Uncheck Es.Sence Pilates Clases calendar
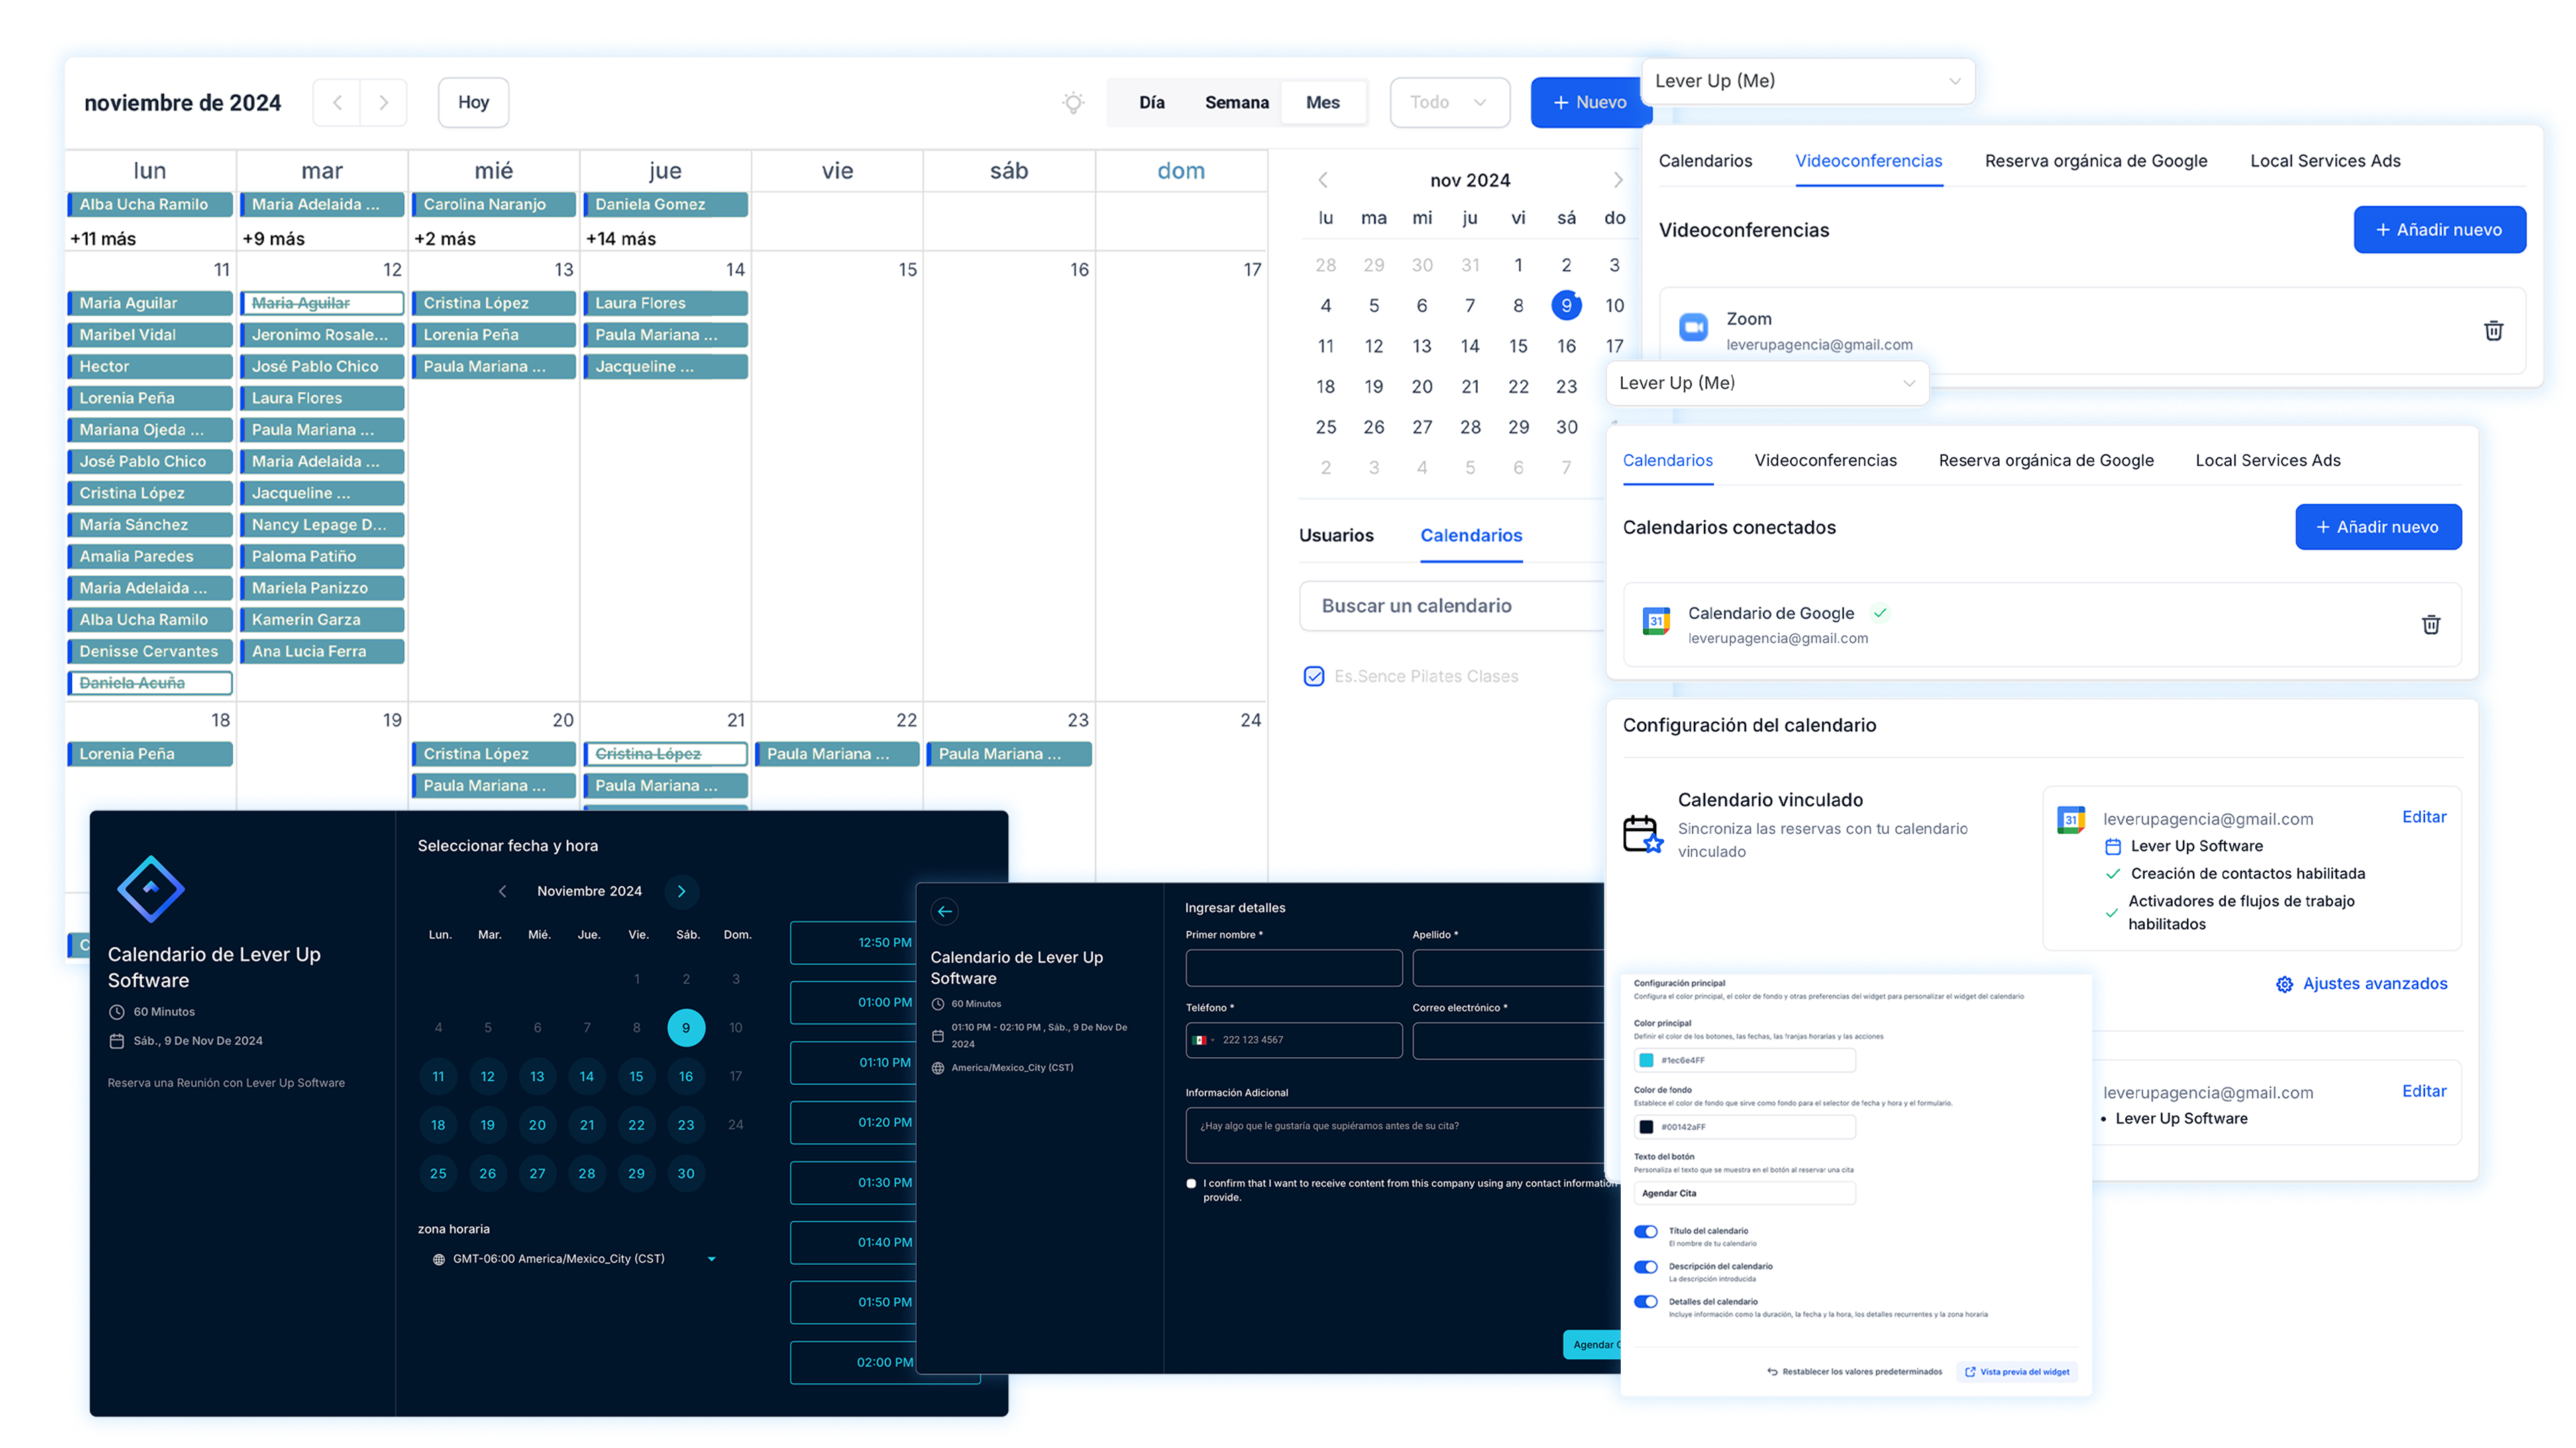This screenshot has height=1448, width=2576. click(x=1314, y=676)
